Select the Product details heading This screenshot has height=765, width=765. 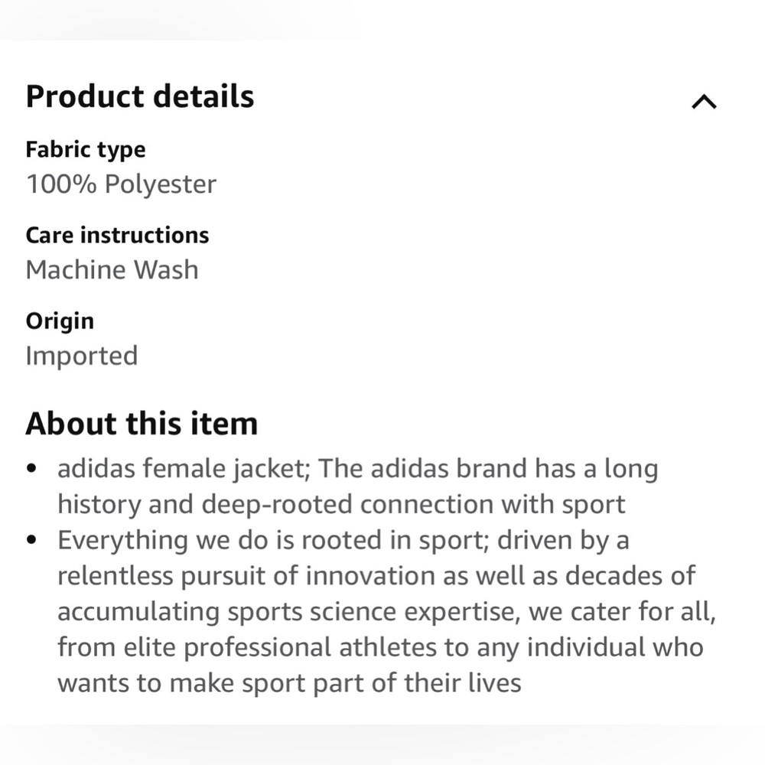(139, 96)
